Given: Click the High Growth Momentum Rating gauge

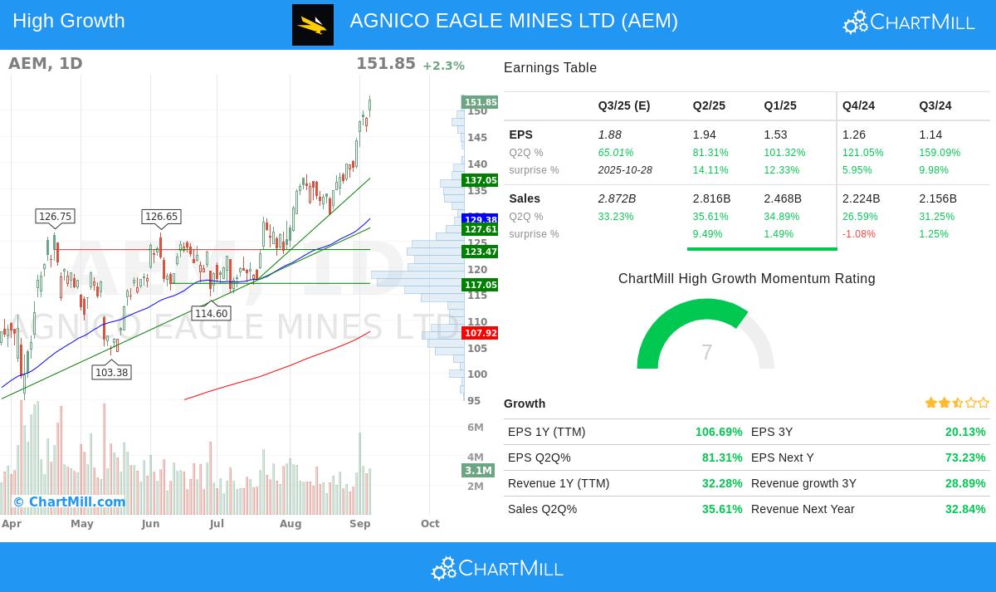Looking at the screenshot, I should [x=705, y=334].
